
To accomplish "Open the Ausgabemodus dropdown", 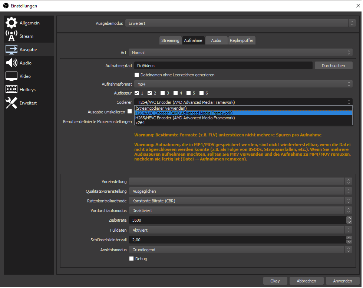I will 240,23.
